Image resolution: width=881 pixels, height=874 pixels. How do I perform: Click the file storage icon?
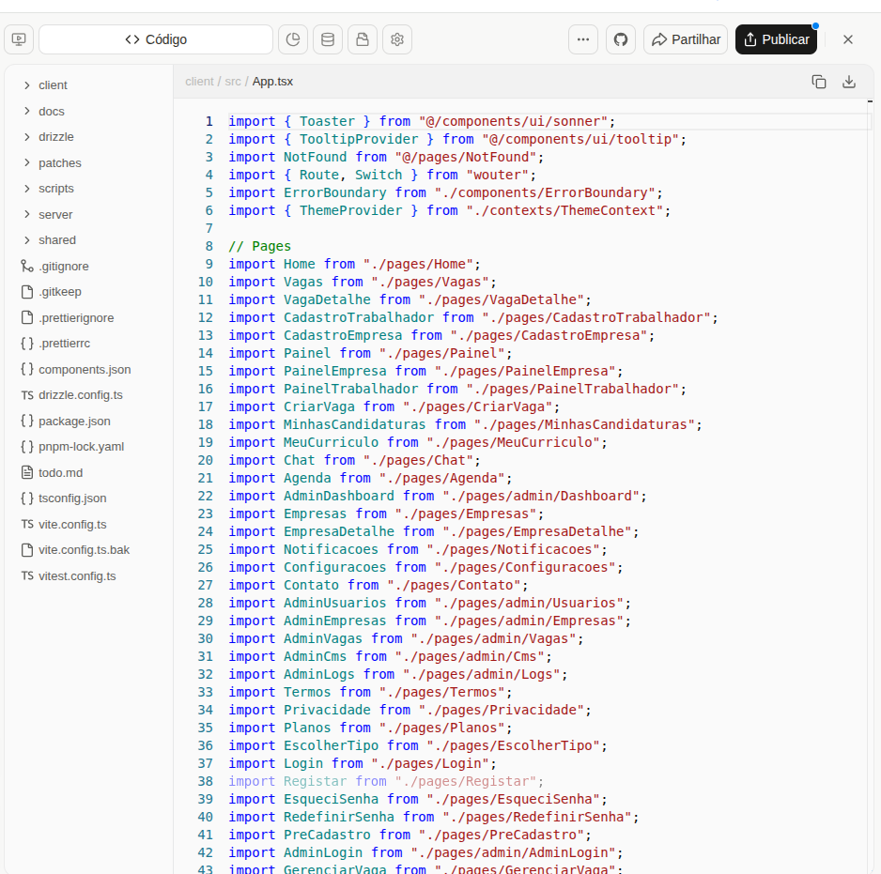(x=363, y=39)
